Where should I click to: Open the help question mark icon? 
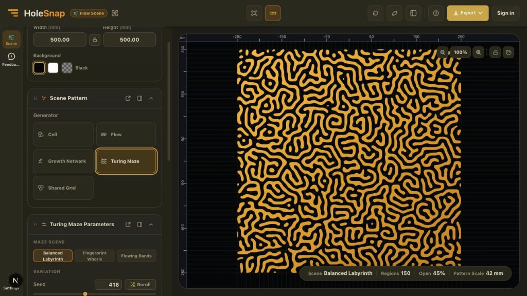(x=436, y=13)
